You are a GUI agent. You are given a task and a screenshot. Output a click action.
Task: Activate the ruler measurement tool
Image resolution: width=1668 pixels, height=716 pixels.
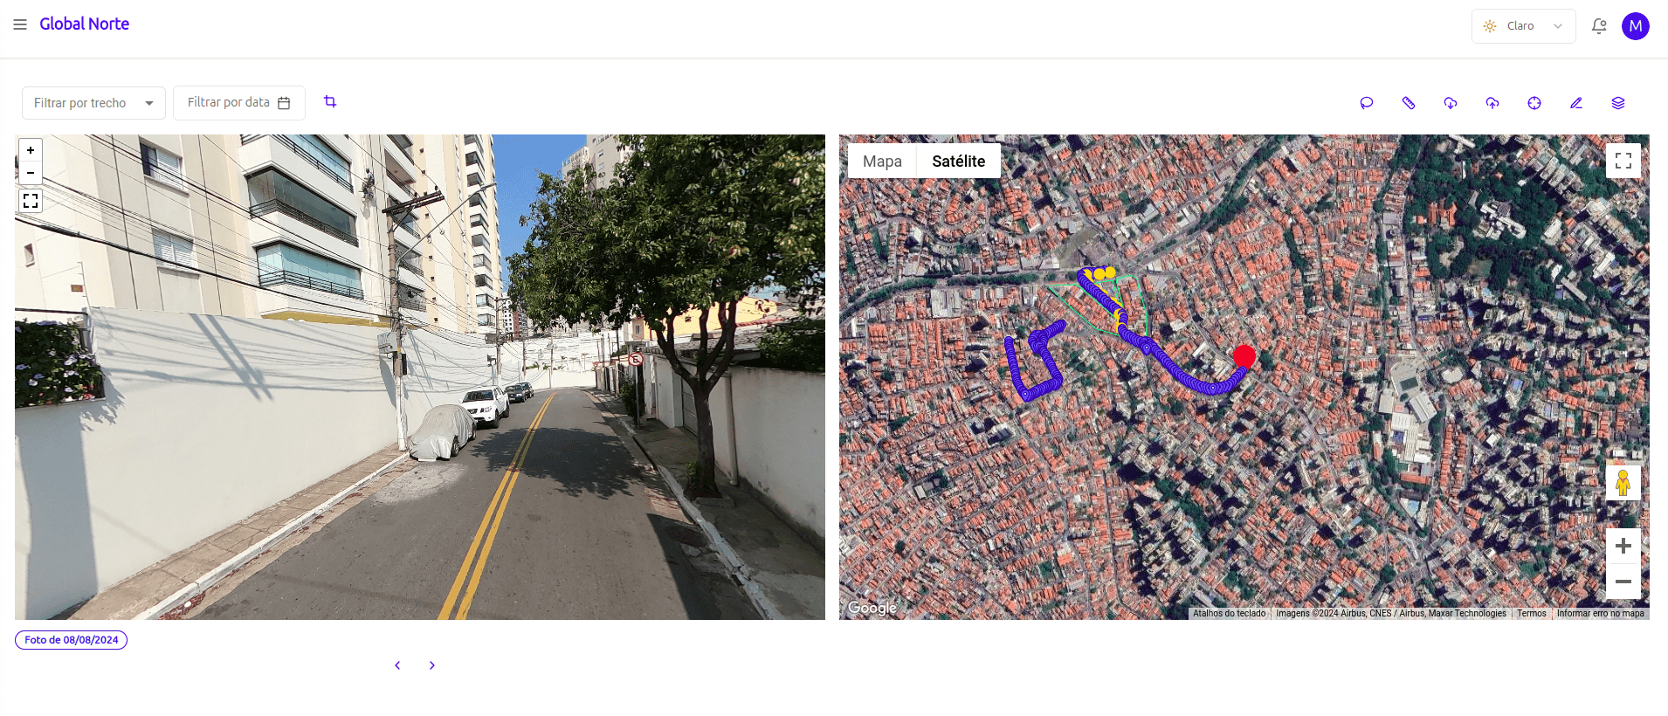pos(1409,103)
